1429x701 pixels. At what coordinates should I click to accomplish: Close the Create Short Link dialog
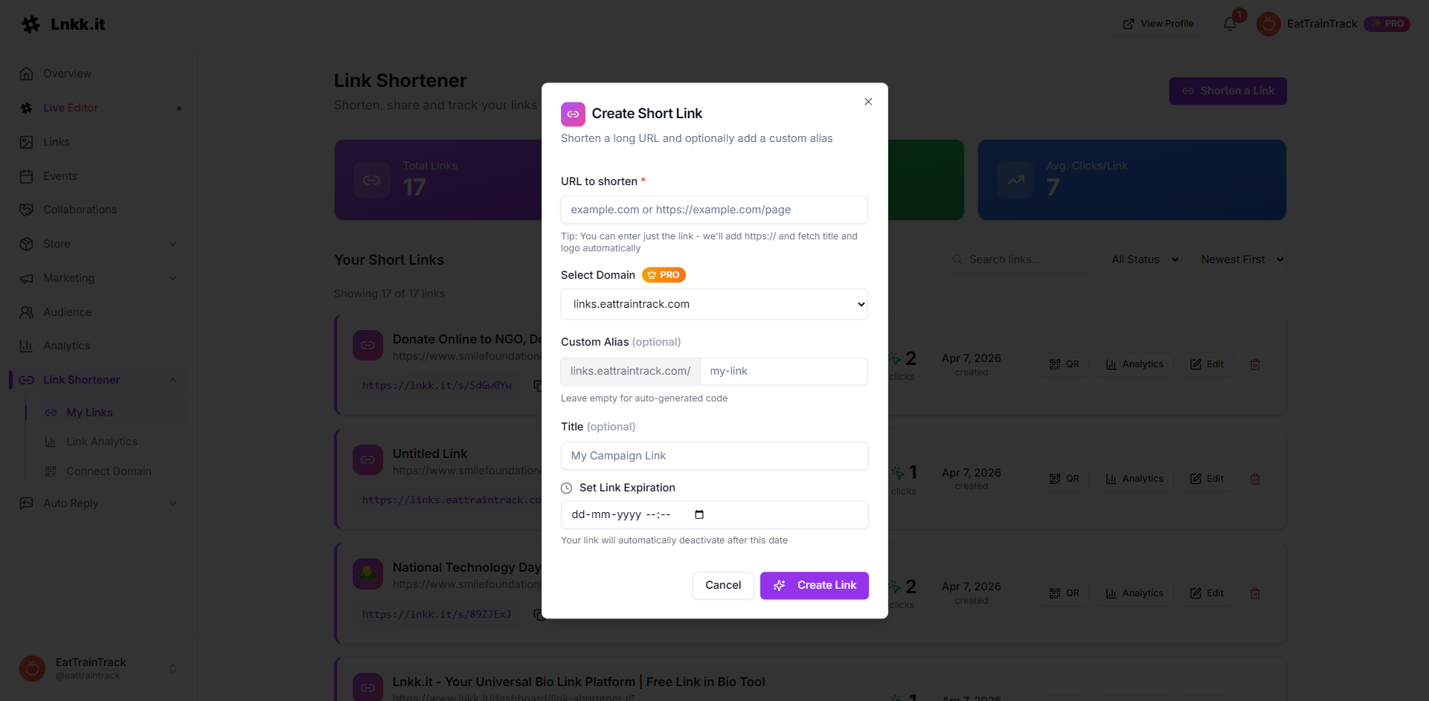(x=868, y=102)
